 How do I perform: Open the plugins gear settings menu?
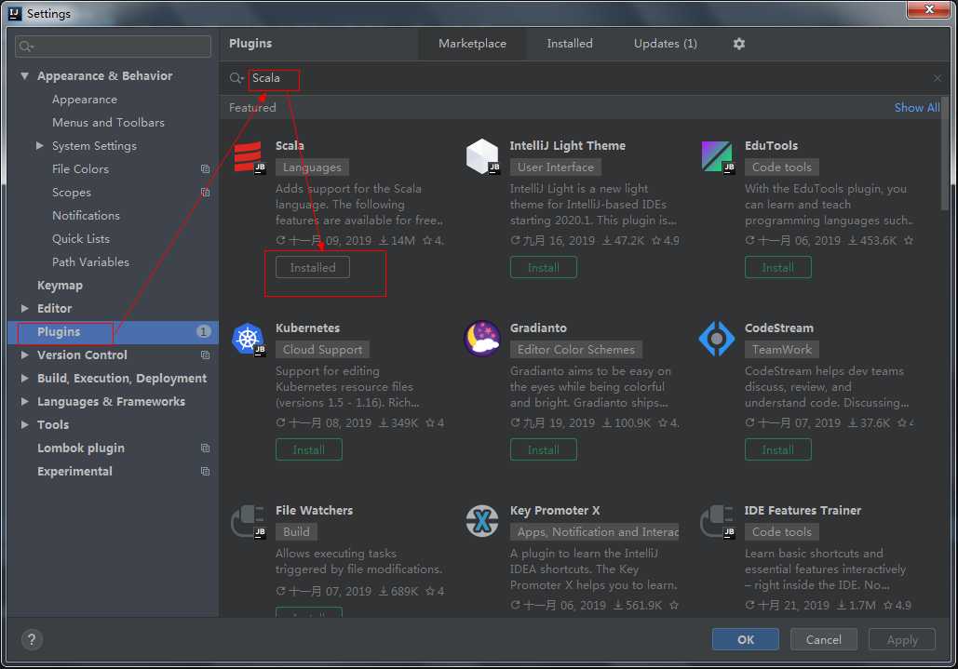pos(738,44)
